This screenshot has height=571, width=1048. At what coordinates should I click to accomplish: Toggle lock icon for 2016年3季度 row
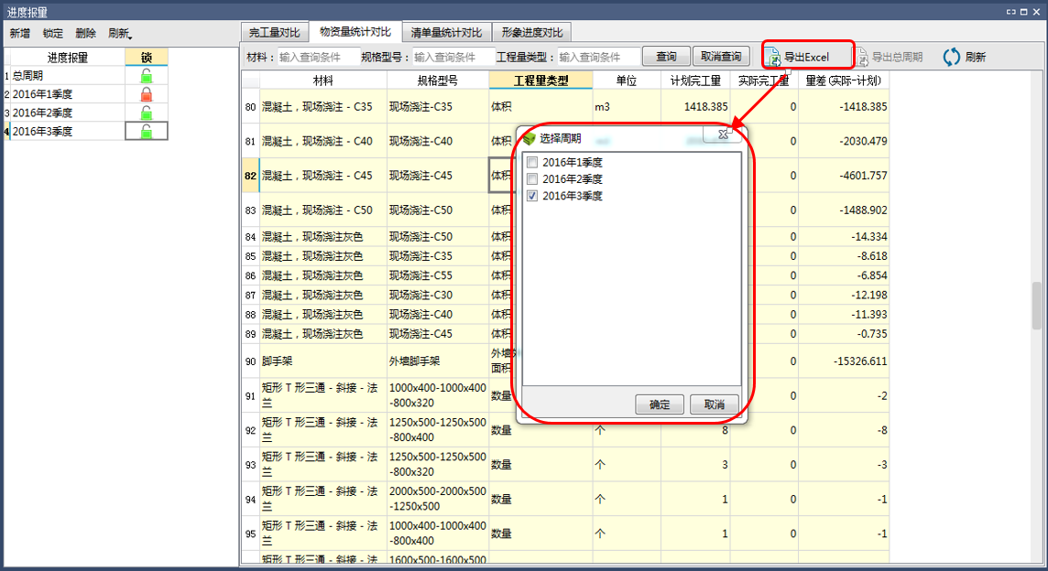(x=147, y=132)
